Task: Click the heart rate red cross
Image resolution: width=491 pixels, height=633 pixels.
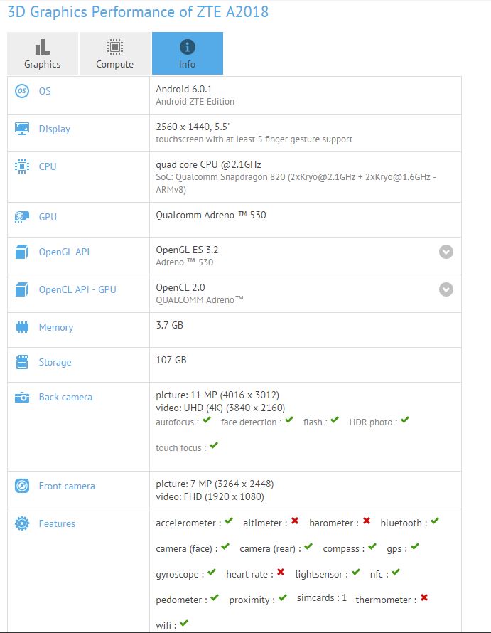Action: 281,572
